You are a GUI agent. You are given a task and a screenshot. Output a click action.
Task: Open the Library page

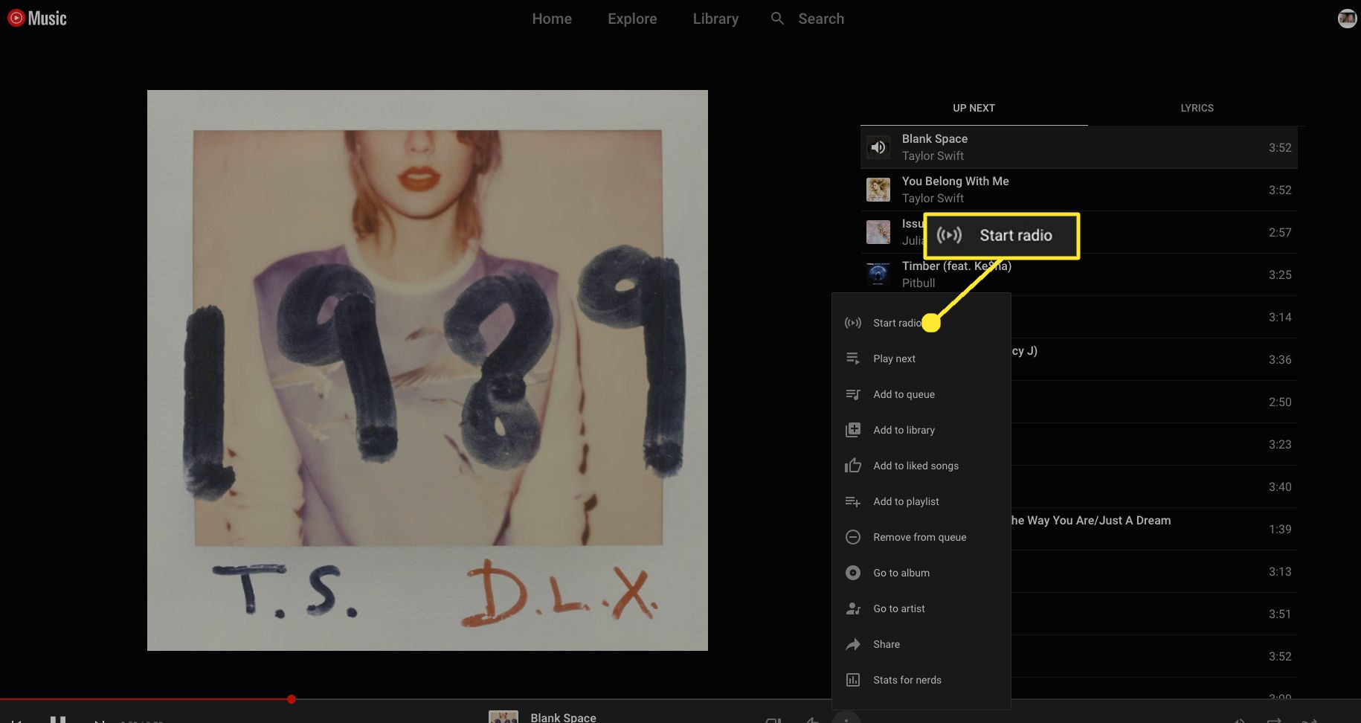(x=715, y=19)
